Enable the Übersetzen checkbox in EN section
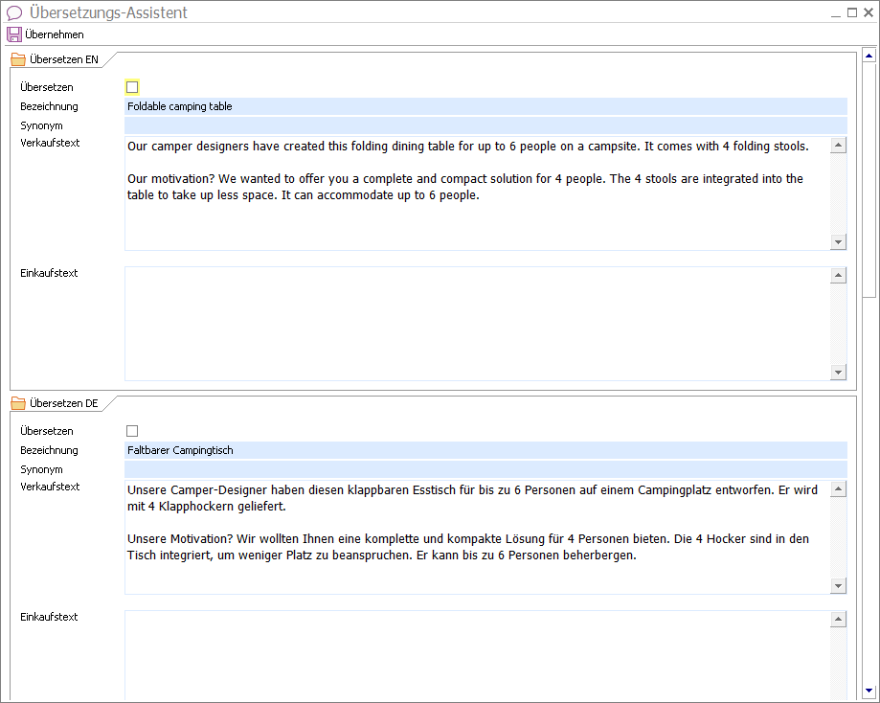This screenshot has width=880, height=703. (x=132, y=87)
